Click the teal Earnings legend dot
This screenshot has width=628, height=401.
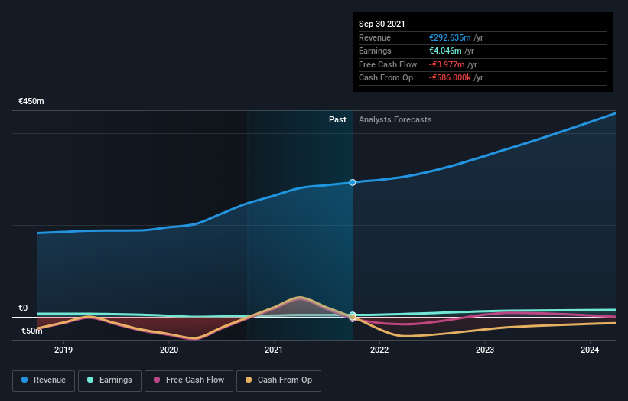(x=90, y=380)
